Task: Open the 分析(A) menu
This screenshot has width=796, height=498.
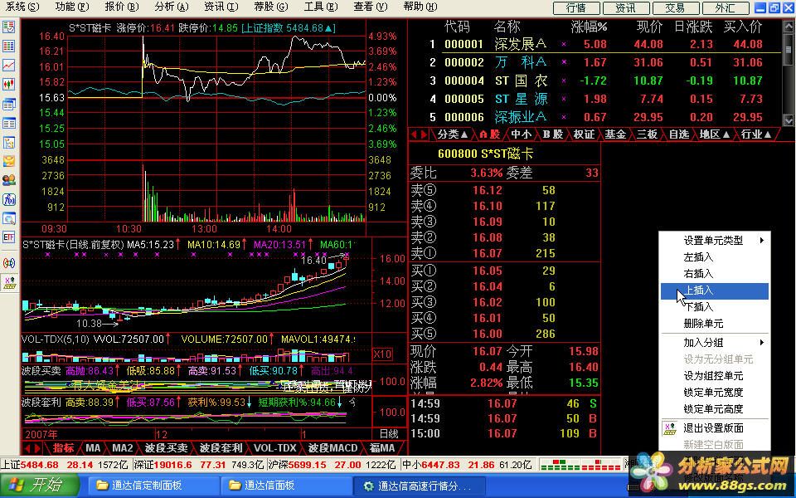Action: (171, 7)
